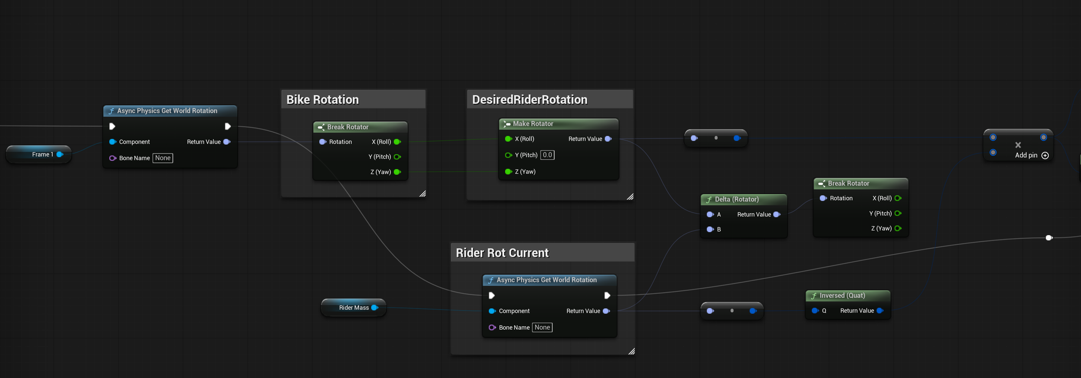This screenshot has width=1081, height=378.
Task: Click Make Rotator's Return Value output pin
Action: tap(608, 139)
